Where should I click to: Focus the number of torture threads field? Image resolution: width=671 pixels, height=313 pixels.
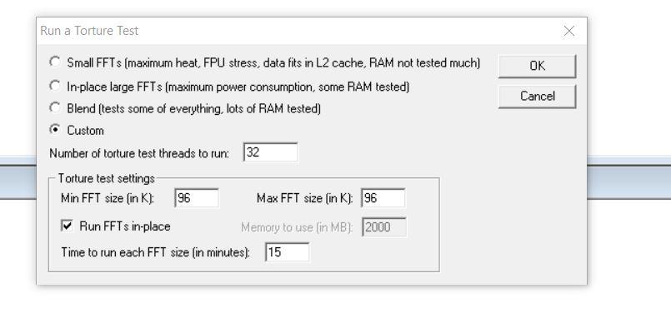coord(270,152)
